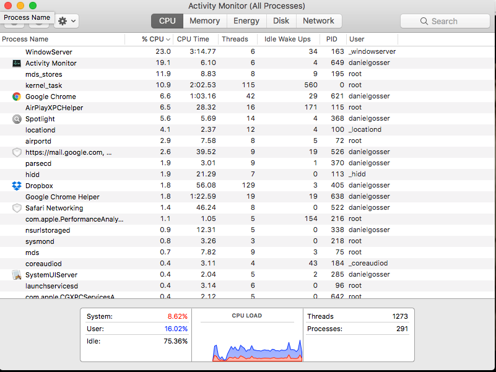This screenshot has width=496, height=372.
Task: Select the Google Chrome Helper process
Action: tap(248, 196)
